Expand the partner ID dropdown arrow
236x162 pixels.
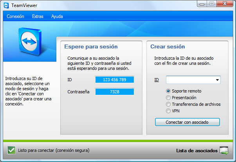[217, 80]
